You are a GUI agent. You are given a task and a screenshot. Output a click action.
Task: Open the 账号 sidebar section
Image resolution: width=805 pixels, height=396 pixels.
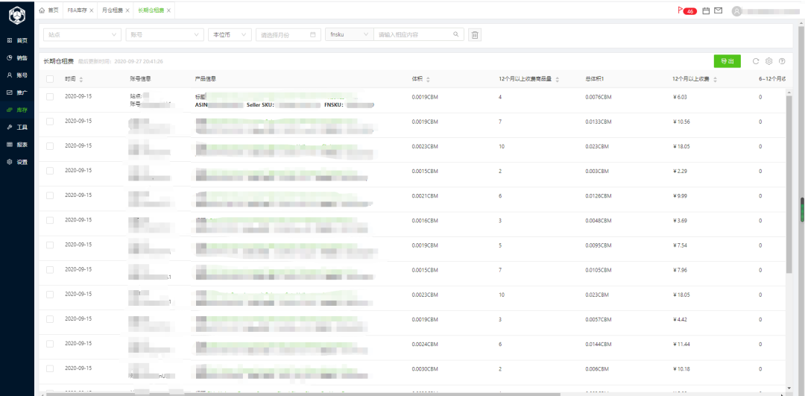(17, 75)
